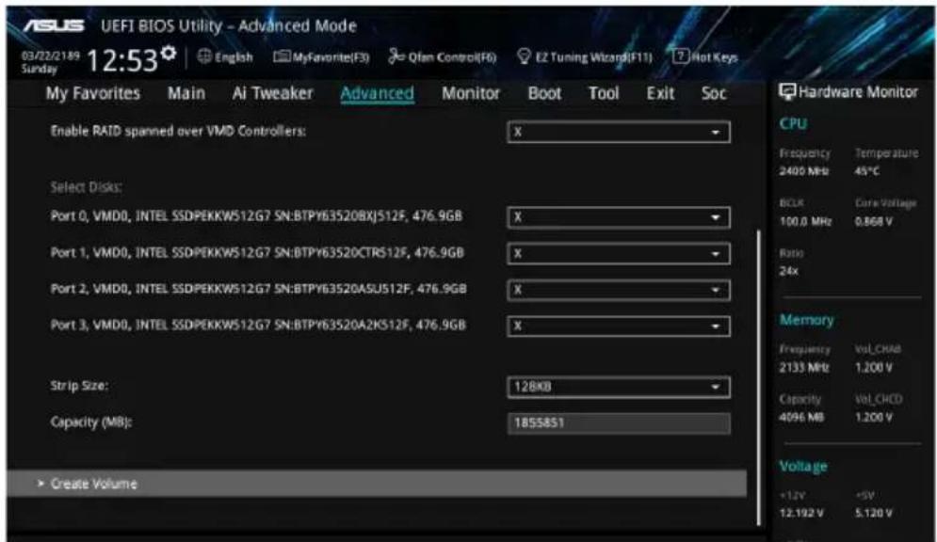Screen dimensions: 937x542
Task: Open the Port 1 disk selection dropdown
Action: point(619,254)
